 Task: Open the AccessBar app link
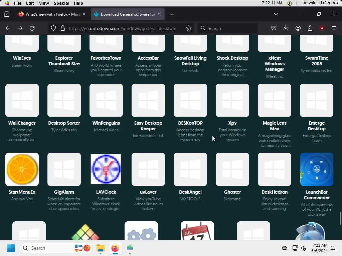click(x=148, y=58)
